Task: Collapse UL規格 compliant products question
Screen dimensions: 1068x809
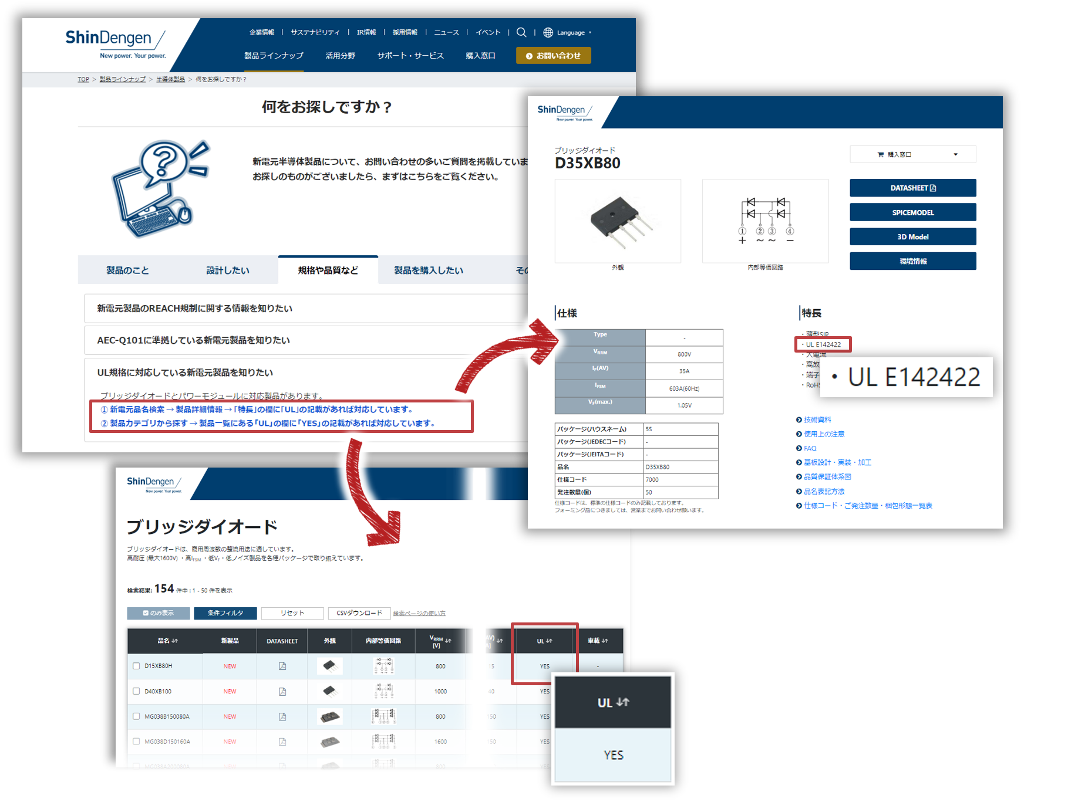Action: pos(306,373)
